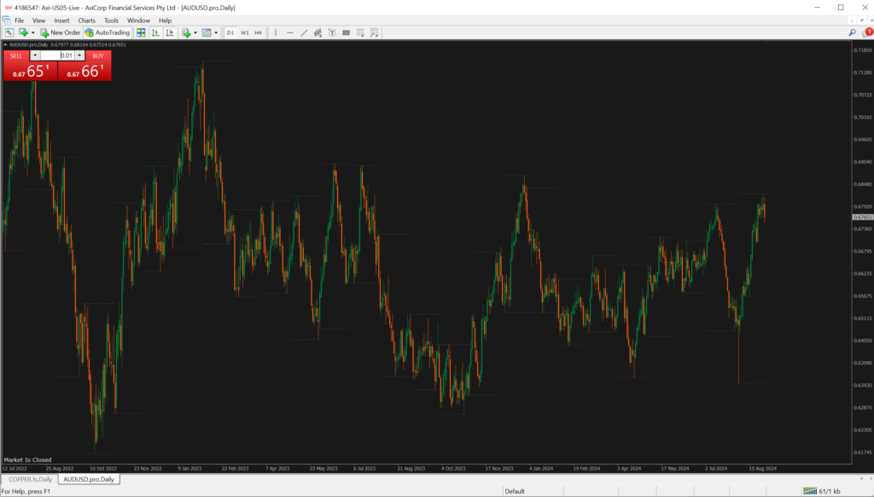Select the Text Label tool
The width and height of the screenshot is (874, 497).
point(332,33)
